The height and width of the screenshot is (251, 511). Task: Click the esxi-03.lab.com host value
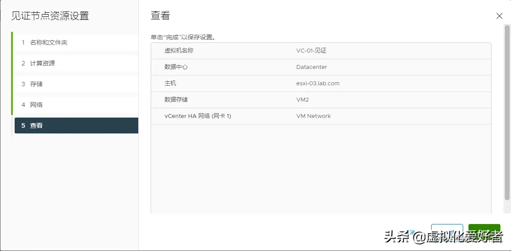coord(318,83)
